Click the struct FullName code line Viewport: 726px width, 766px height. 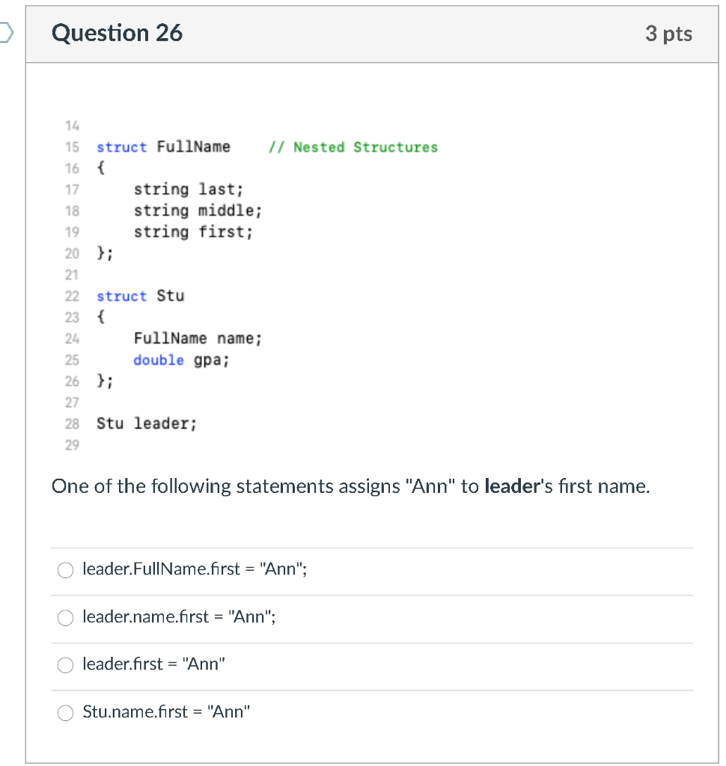pos(163,147)
